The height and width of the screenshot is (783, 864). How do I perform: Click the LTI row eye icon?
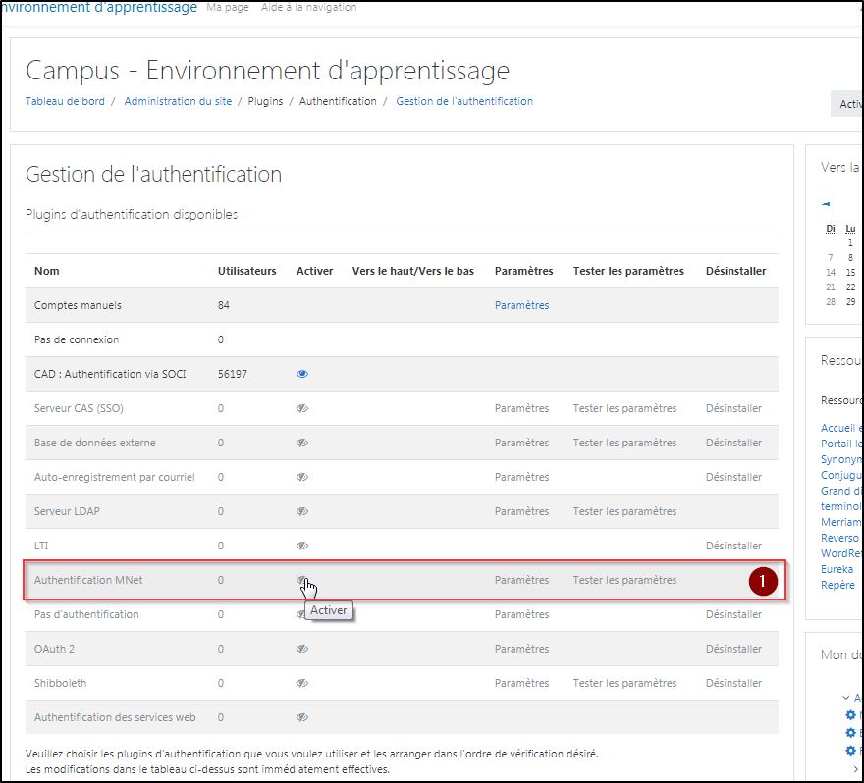[x=302, y=546]
